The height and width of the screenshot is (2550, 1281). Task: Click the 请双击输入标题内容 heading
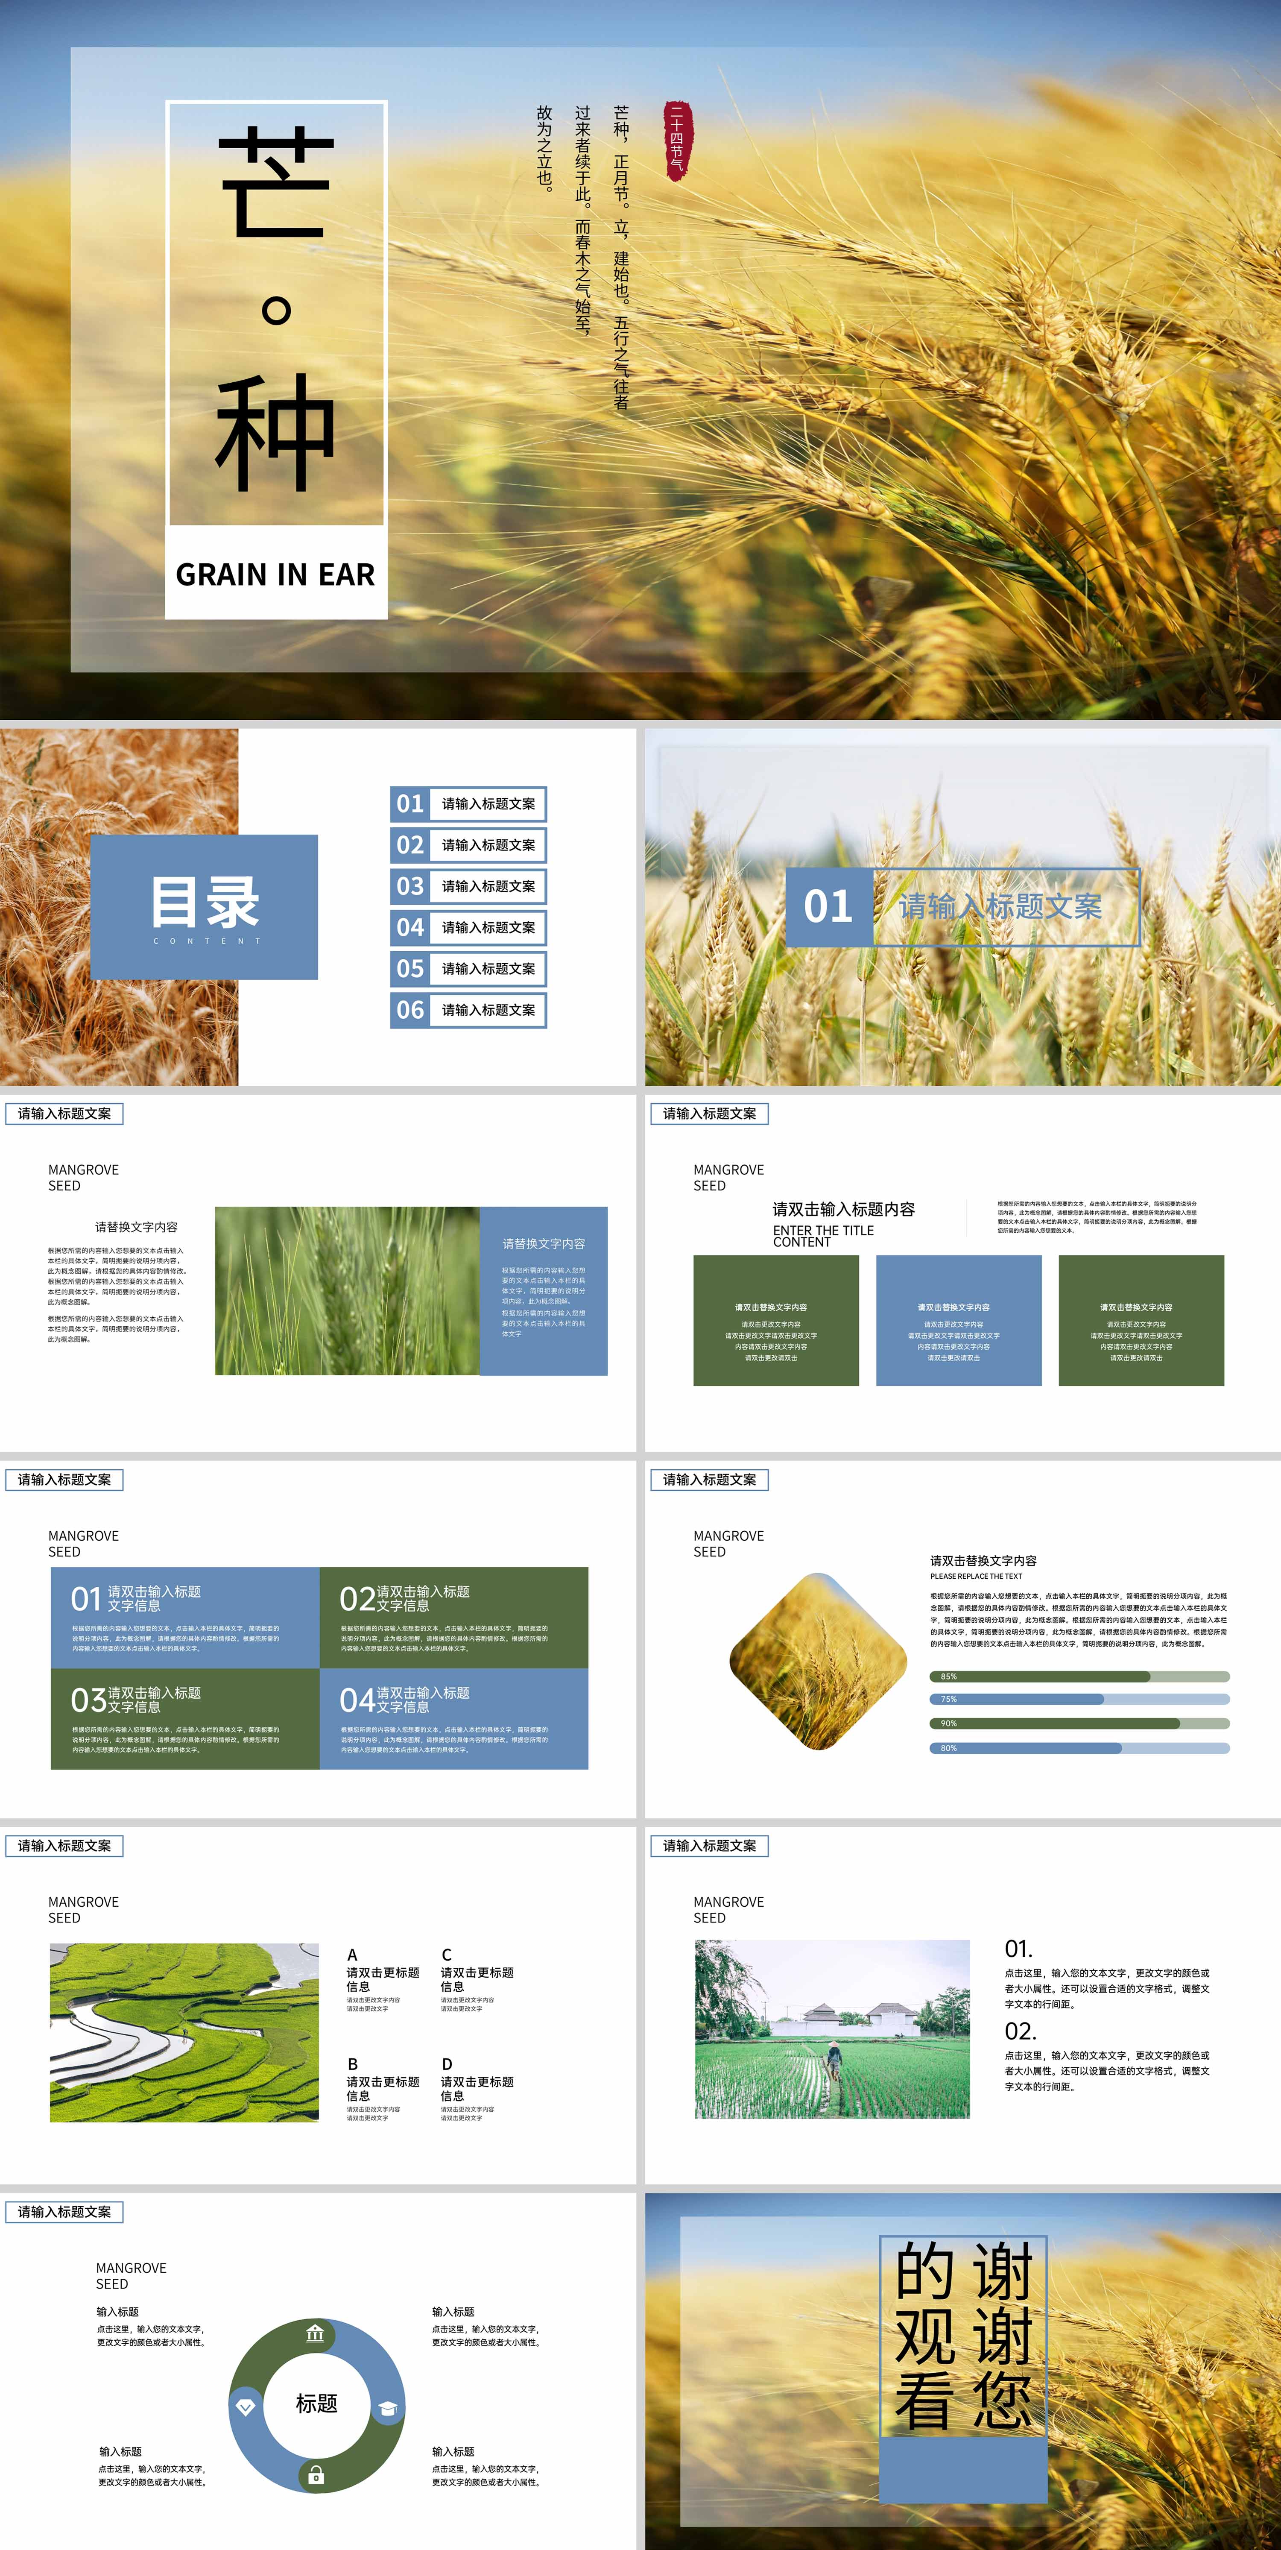[x=843, y=1209]
